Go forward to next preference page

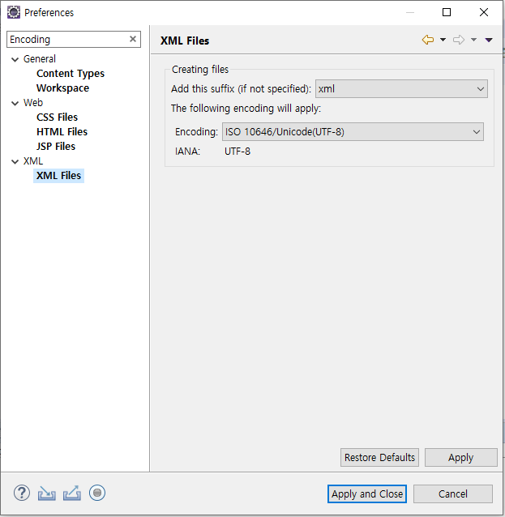[x=459, y=40]
